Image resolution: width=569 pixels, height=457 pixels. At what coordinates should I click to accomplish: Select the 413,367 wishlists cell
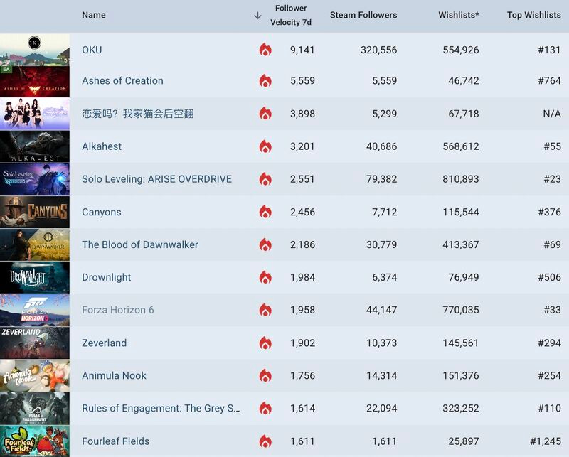click(x=461, y=244)
